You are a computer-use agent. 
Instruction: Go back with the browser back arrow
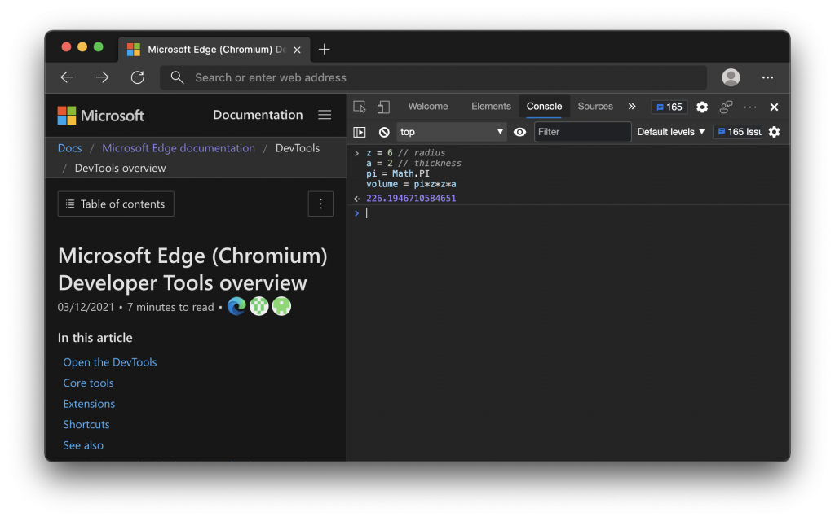pos(67,77)
